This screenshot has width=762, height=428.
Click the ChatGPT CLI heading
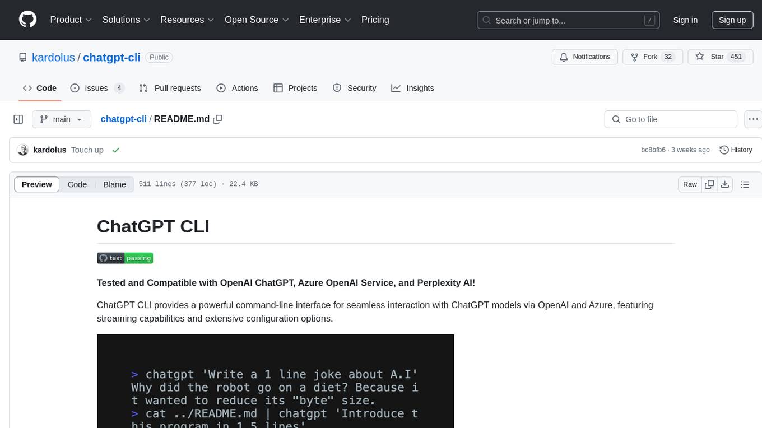153,226
